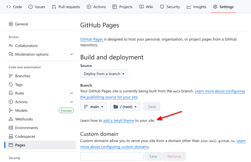This screenshot has width=251, height=162.
Task: Open the main branch selector dropdown
Action: (94, 107)
